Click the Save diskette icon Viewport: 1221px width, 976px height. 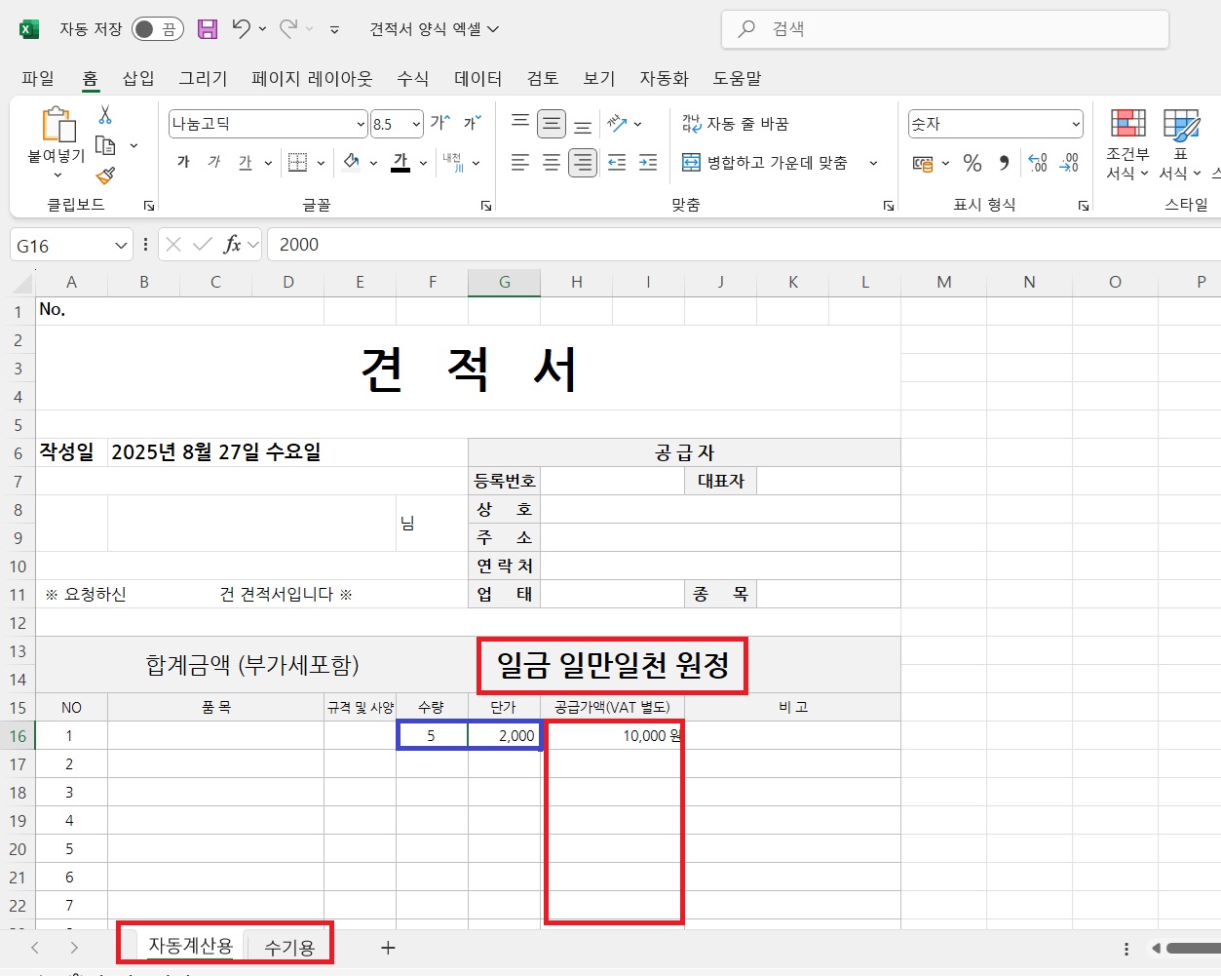(x=207, y=29)
